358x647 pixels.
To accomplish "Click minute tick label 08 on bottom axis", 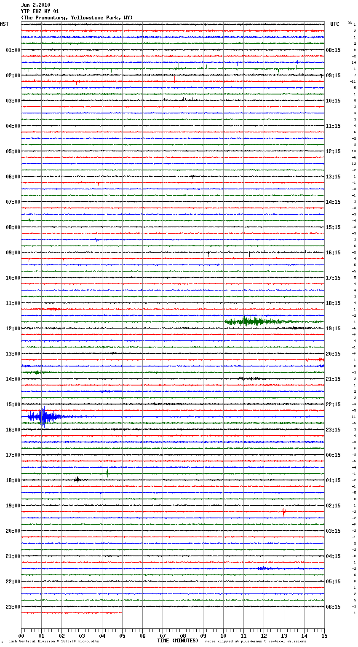I will 183,636.
